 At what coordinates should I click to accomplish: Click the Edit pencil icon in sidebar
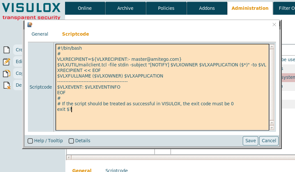click(7, 61)
